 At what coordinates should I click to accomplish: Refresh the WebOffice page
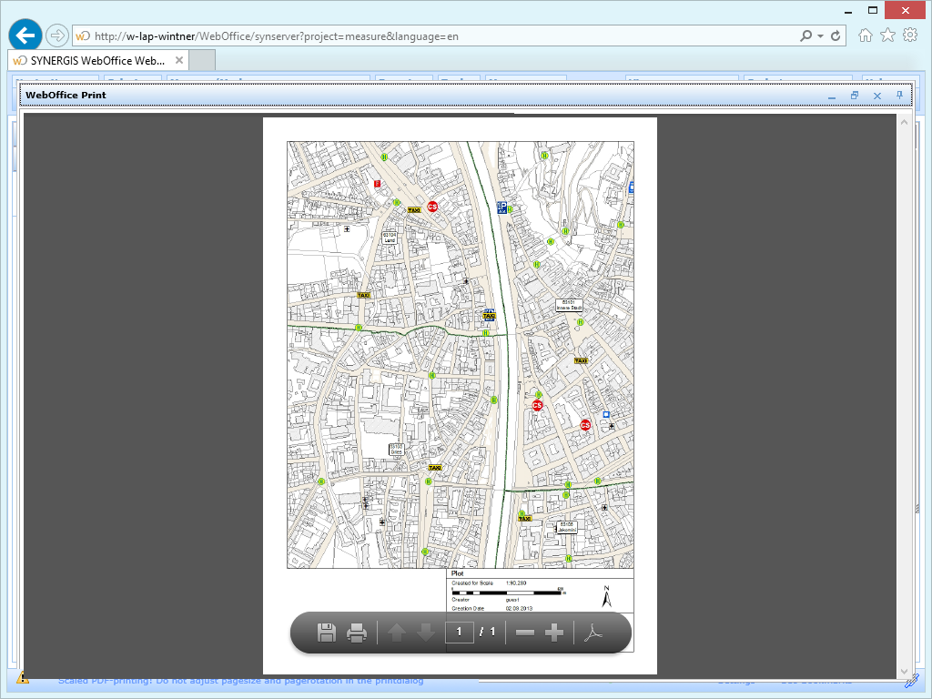click(x=836, y=35)
